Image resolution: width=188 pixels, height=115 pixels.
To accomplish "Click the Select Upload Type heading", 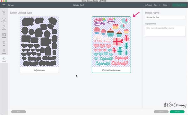I will (21, 13).
